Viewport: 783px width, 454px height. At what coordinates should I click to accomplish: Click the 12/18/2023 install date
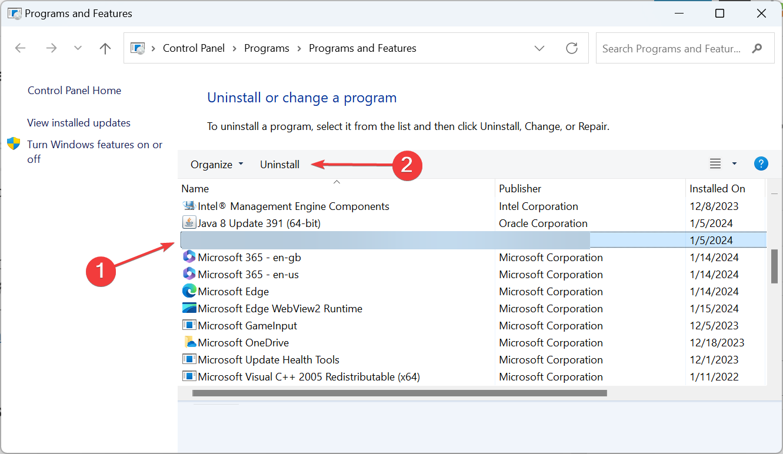click(x=717, y=343)
